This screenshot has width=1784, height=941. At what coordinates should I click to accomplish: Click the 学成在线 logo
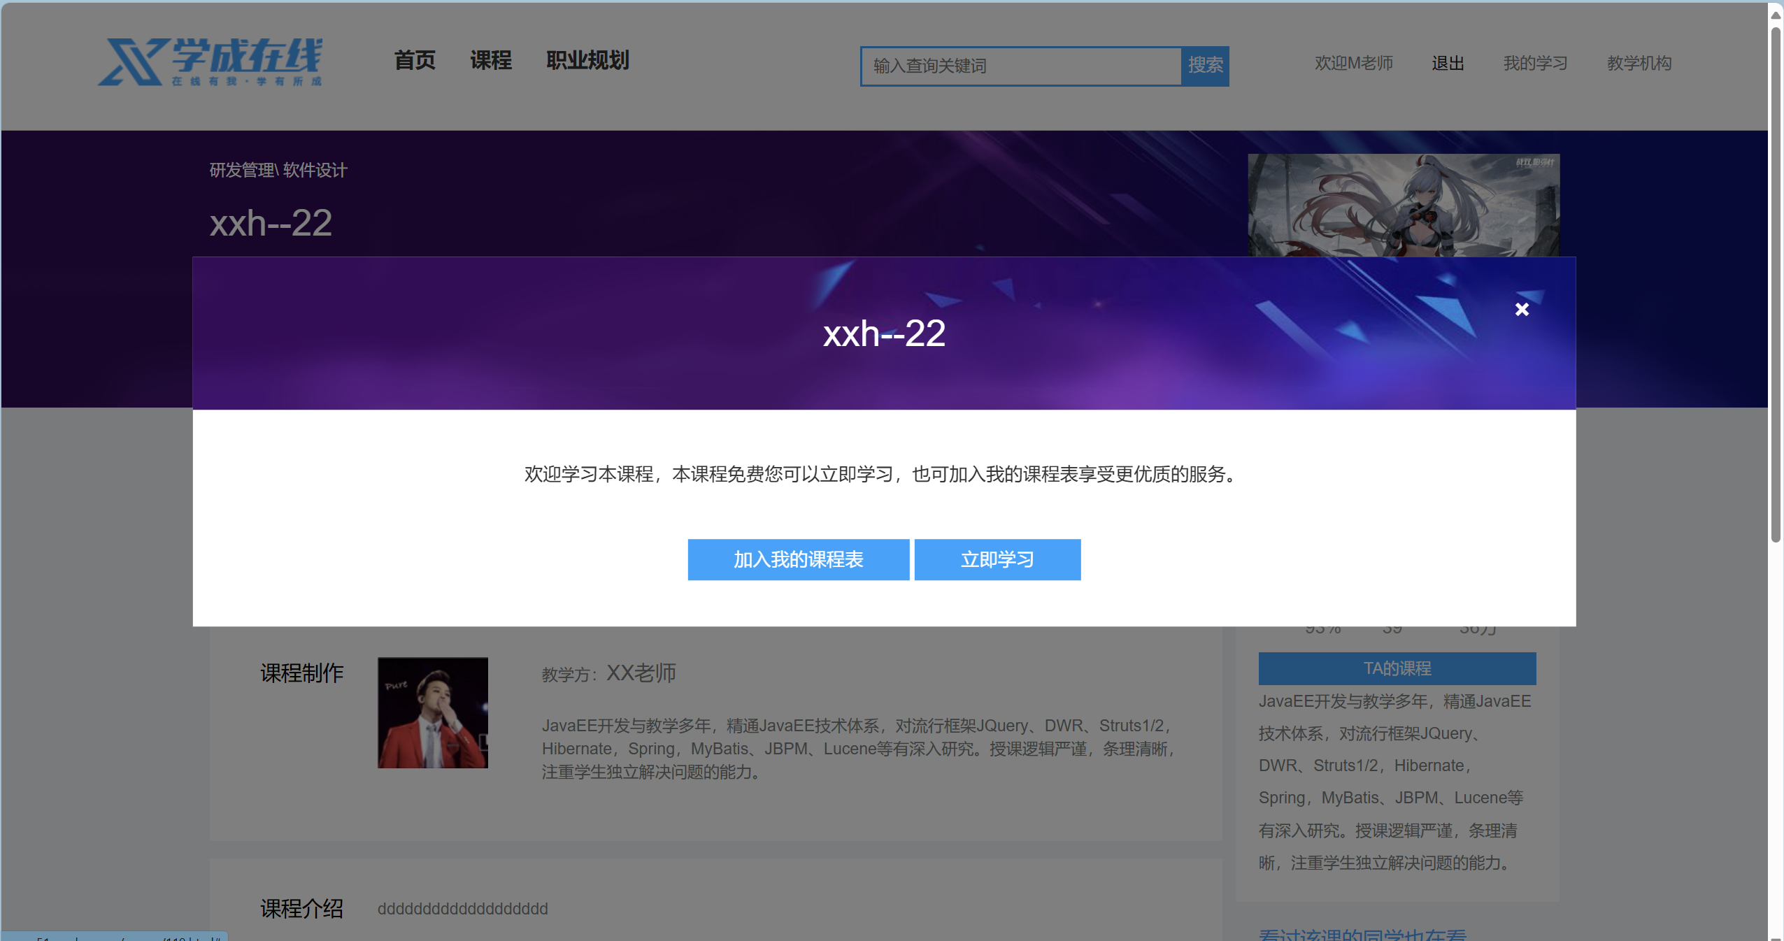click(210, 62)
